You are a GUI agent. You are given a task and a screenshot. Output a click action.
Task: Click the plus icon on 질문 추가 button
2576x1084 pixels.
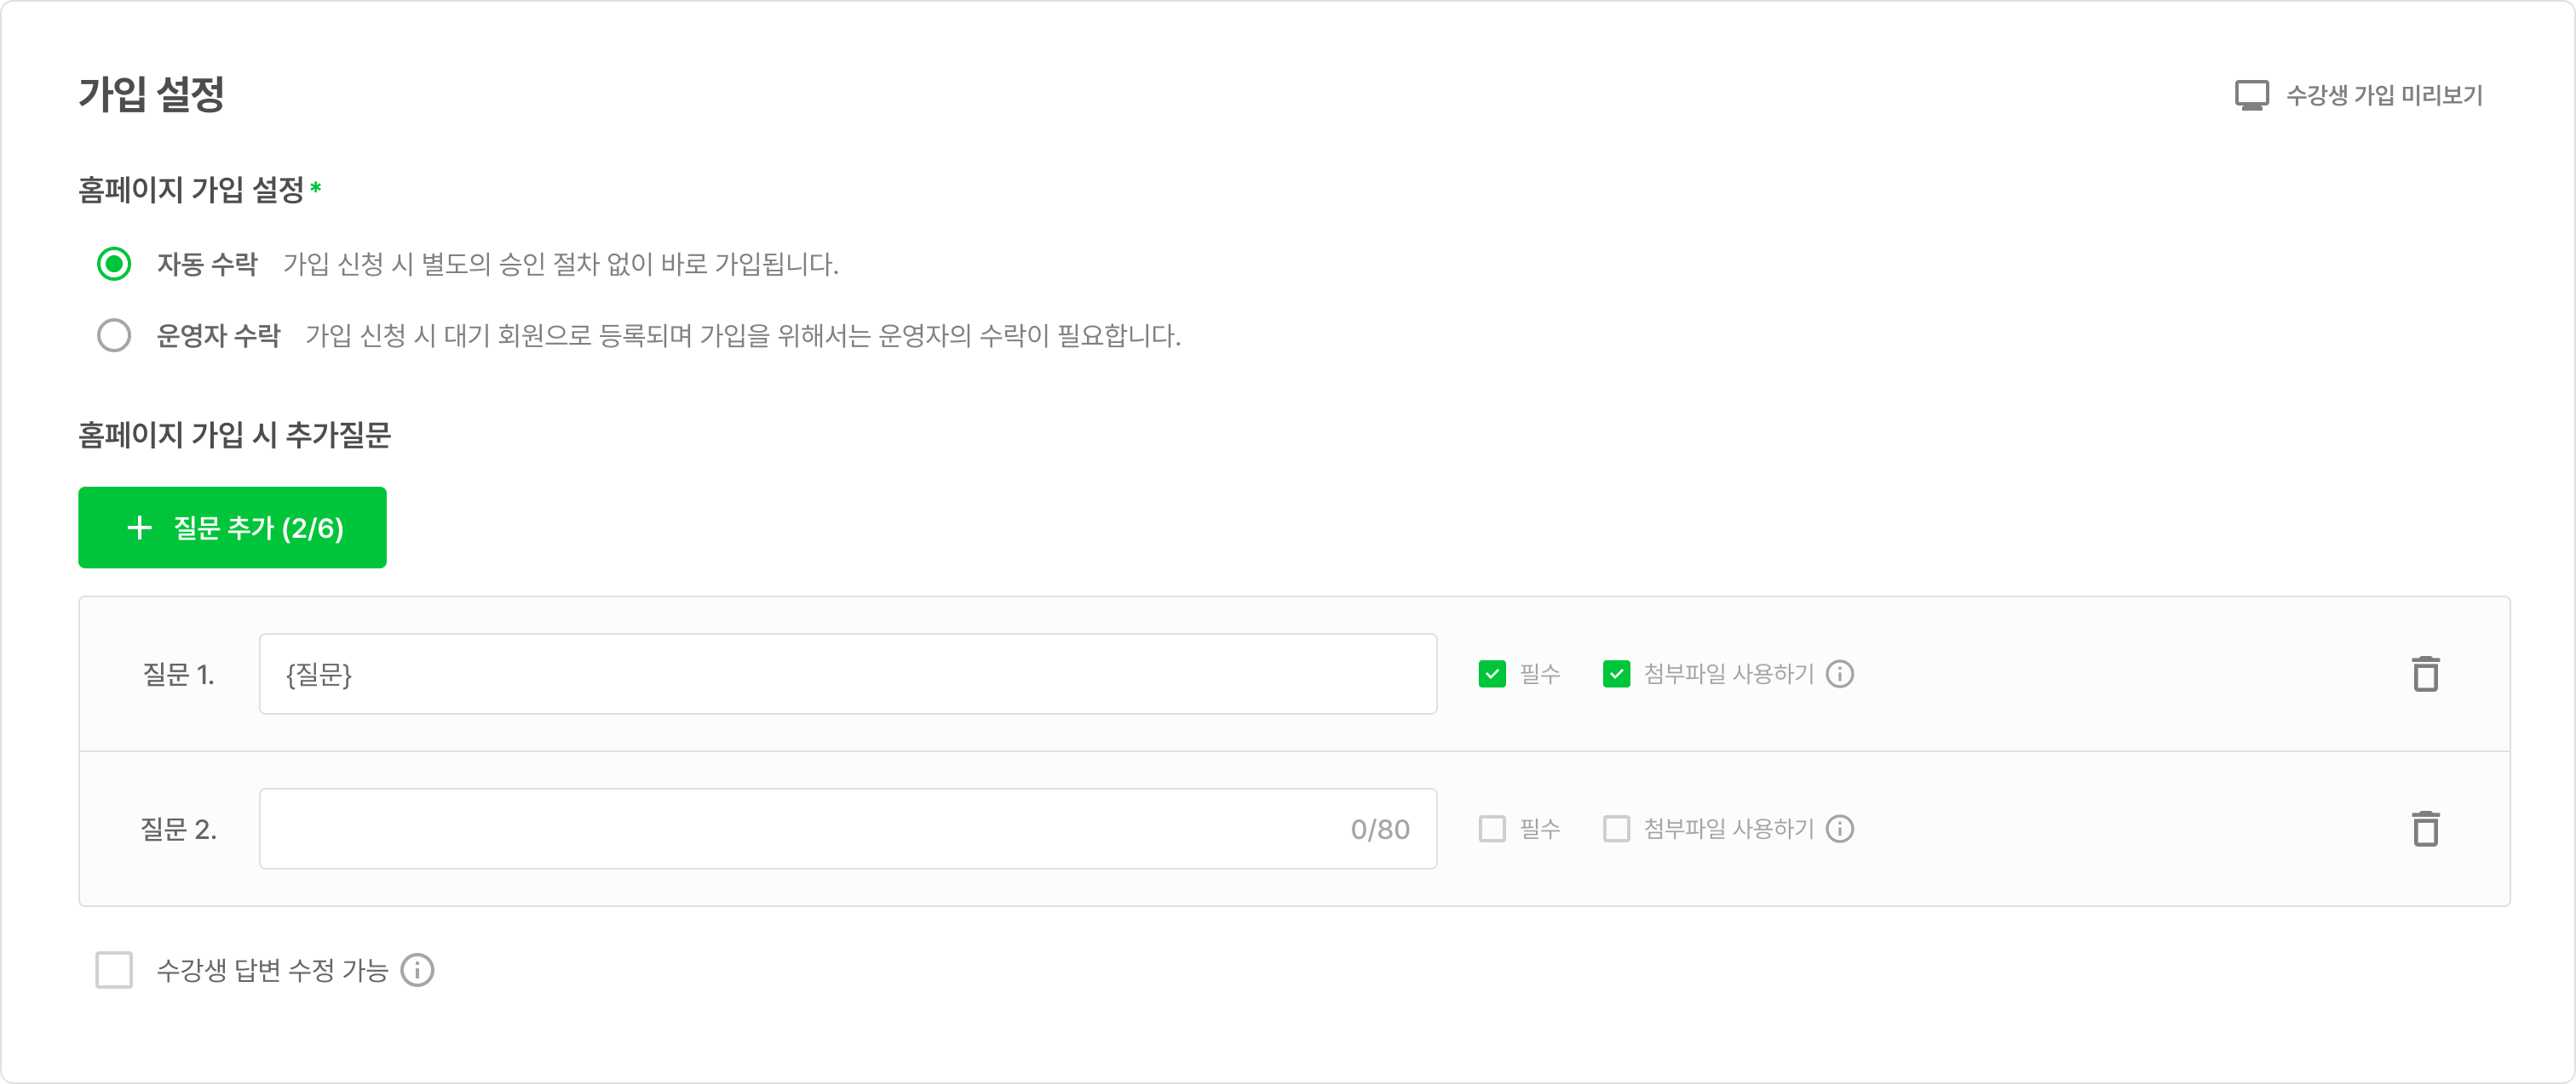pos(140,528)
